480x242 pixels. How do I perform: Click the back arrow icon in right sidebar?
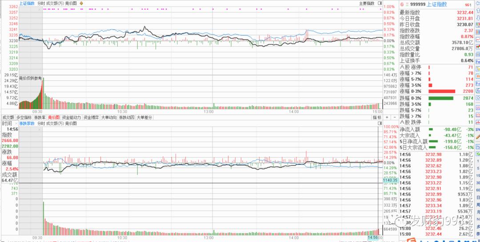coord(477,3)
